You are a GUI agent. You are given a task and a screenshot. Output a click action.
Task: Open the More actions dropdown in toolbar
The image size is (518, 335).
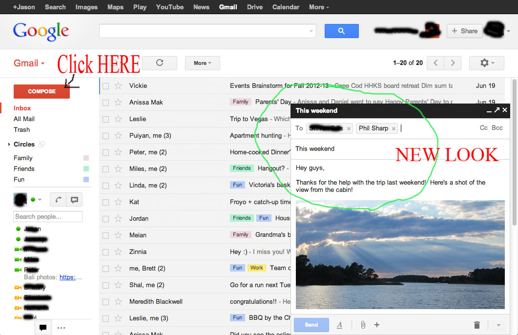tap(202, 63)
